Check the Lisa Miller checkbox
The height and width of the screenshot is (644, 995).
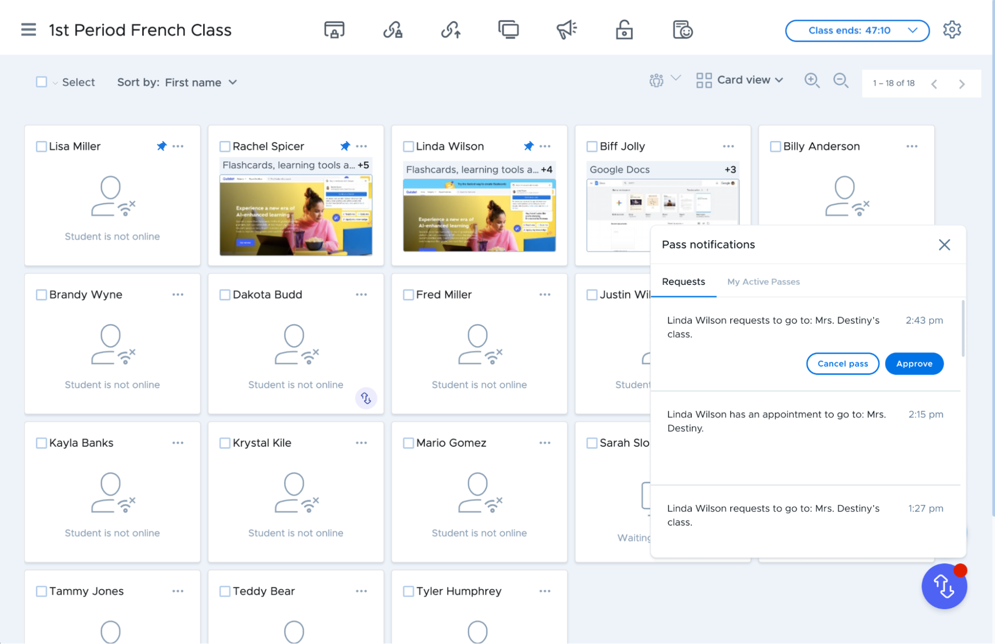[41, 146]
